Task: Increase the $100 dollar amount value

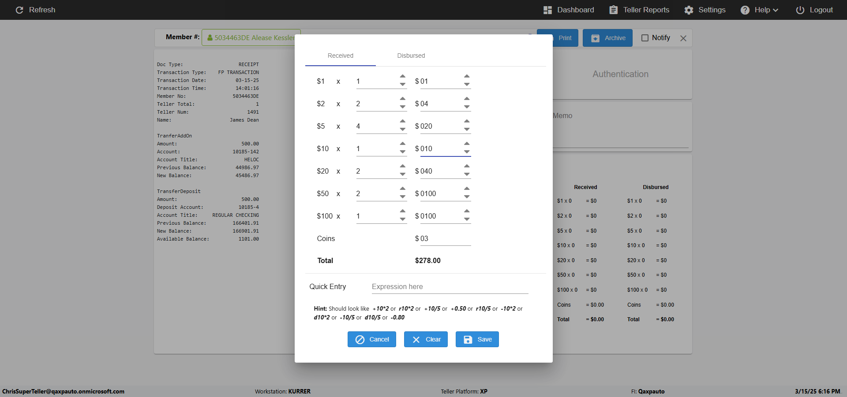Action: click(467, 211)
